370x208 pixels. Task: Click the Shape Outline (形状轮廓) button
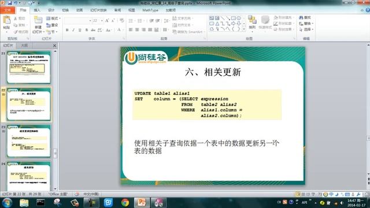coord(283,24)
